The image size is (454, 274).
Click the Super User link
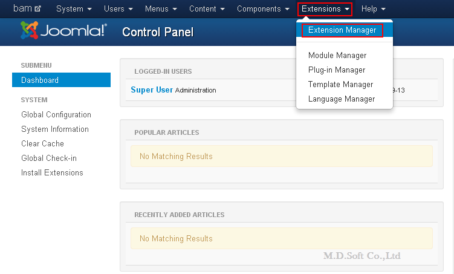pyautogui.click(x=152, y=90)
